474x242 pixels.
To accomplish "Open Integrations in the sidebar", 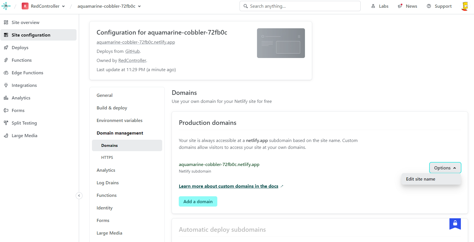I will pyautogui.click(x=39, y=85).
